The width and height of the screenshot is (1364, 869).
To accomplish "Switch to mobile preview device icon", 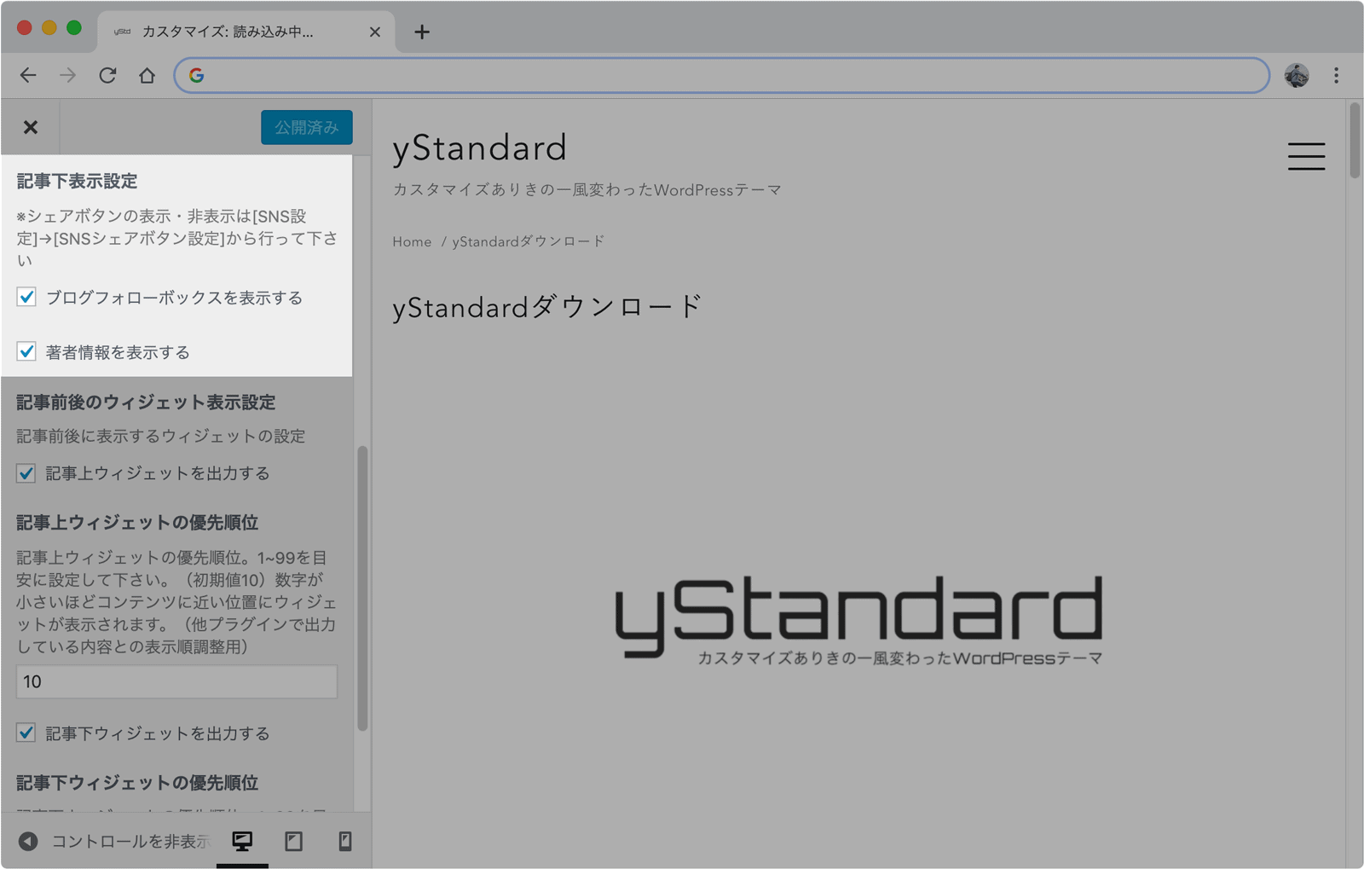I will click(x=345, y=841).
